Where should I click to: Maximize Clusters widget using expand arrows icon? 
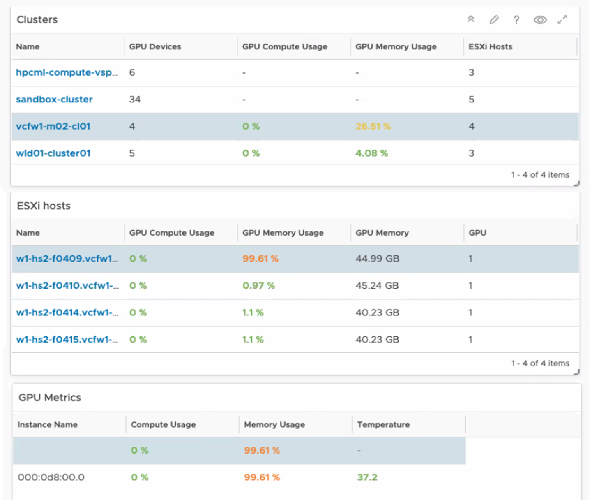(x=562, y=20)
